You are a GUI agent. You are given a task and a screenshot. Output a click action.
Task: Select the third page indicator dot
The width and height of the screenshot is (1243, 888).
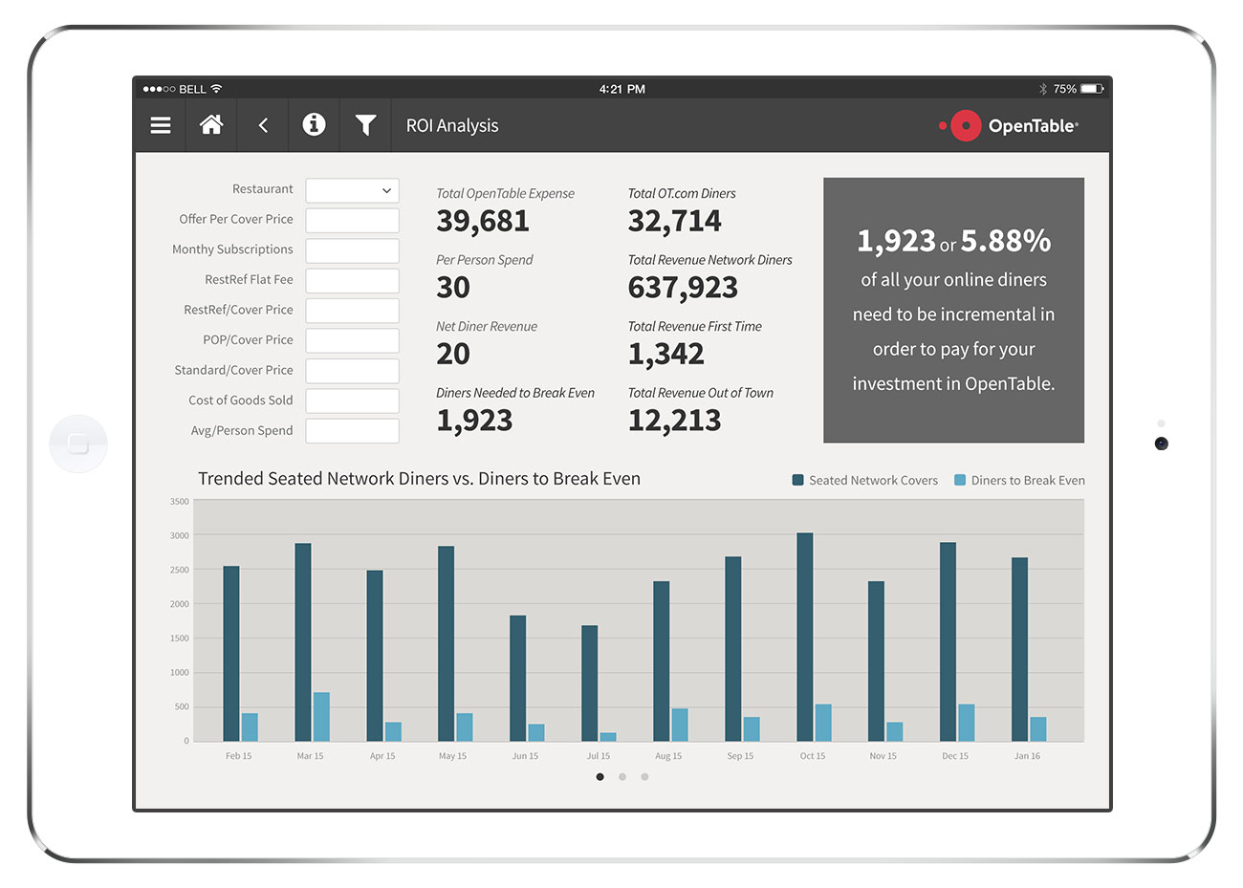644,777
